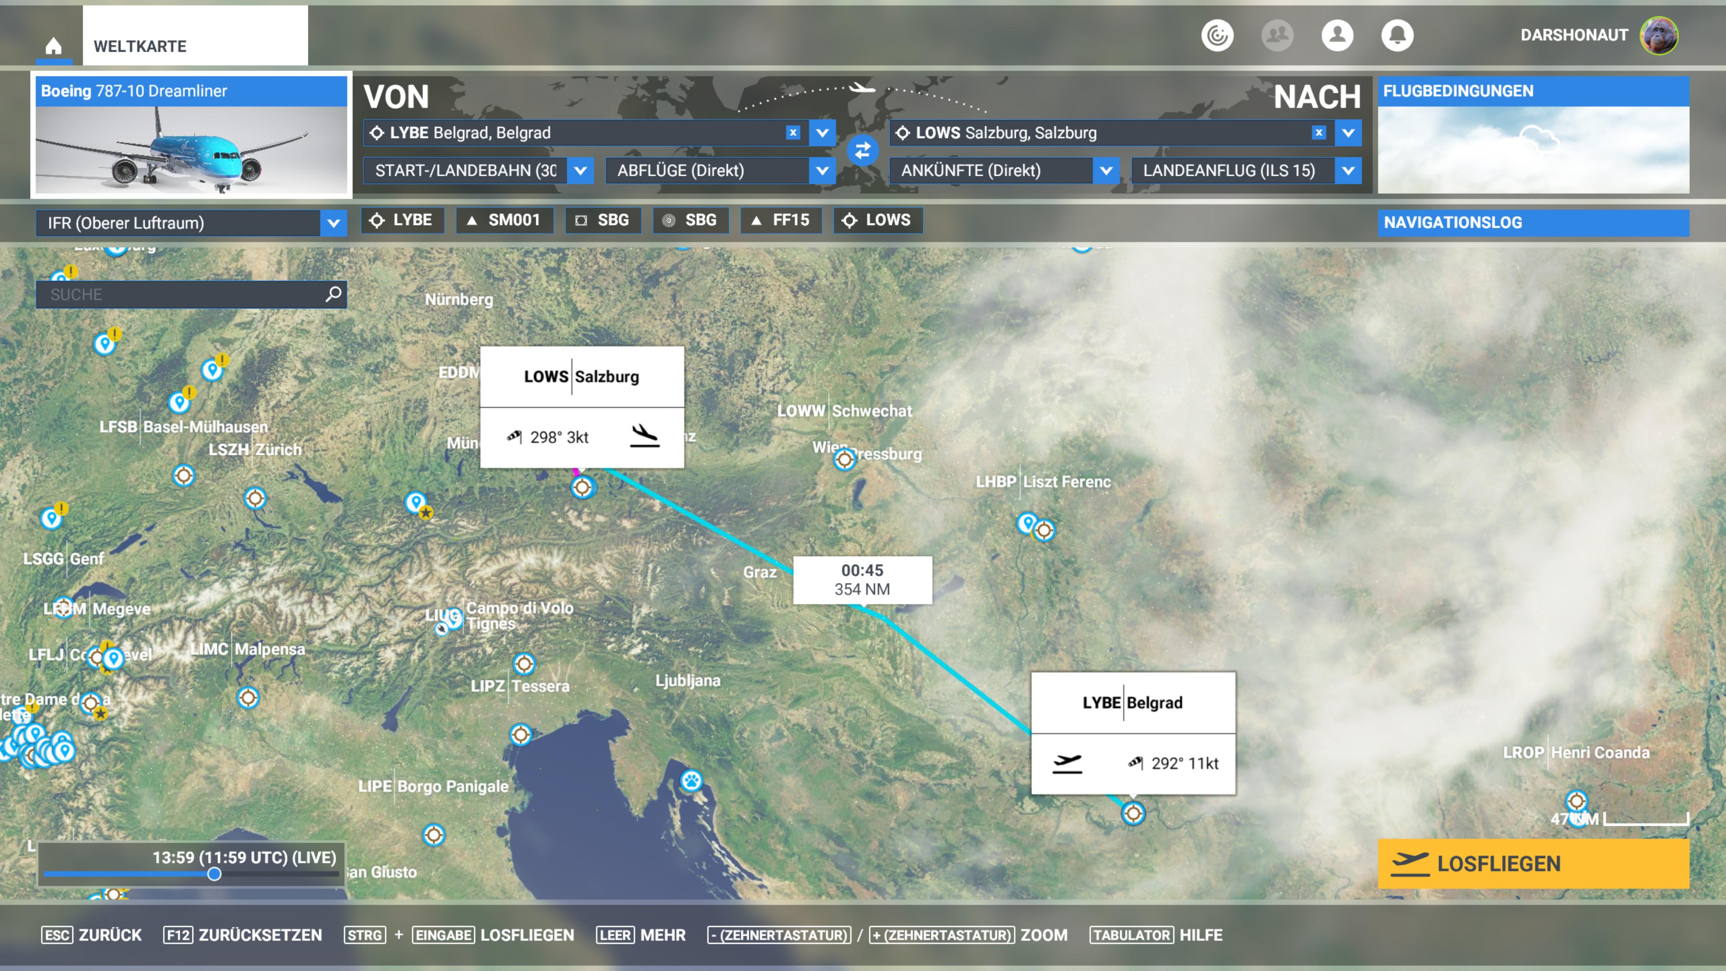Open the FLUGBEDINGUNGEN weather panel
Image resolution: width=1726 pixels, height=971 pixels.
coord(1533,135)
